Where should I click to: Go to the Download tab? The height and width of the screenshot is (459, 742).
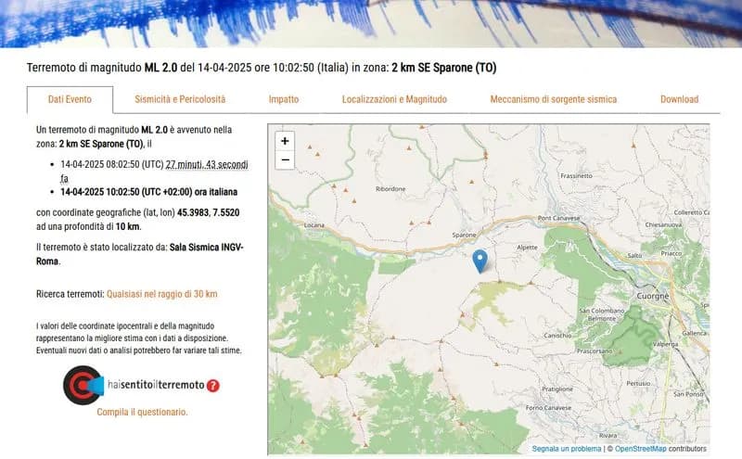pos(679,99)
